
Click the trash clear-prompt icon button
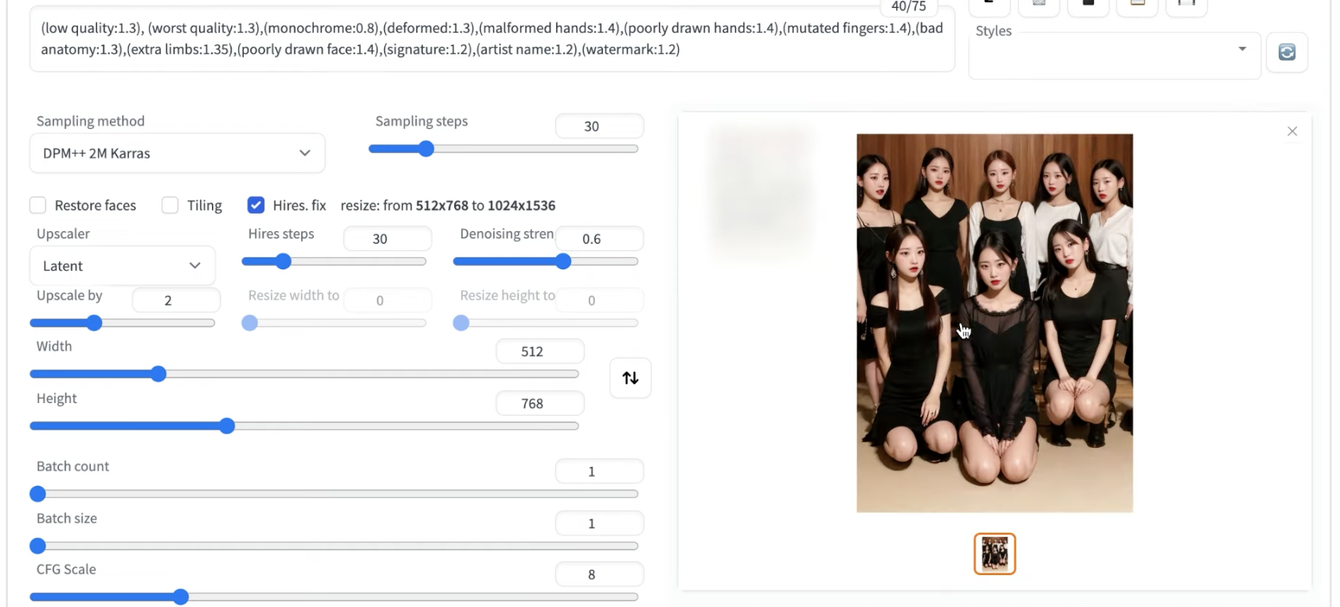1039,6
